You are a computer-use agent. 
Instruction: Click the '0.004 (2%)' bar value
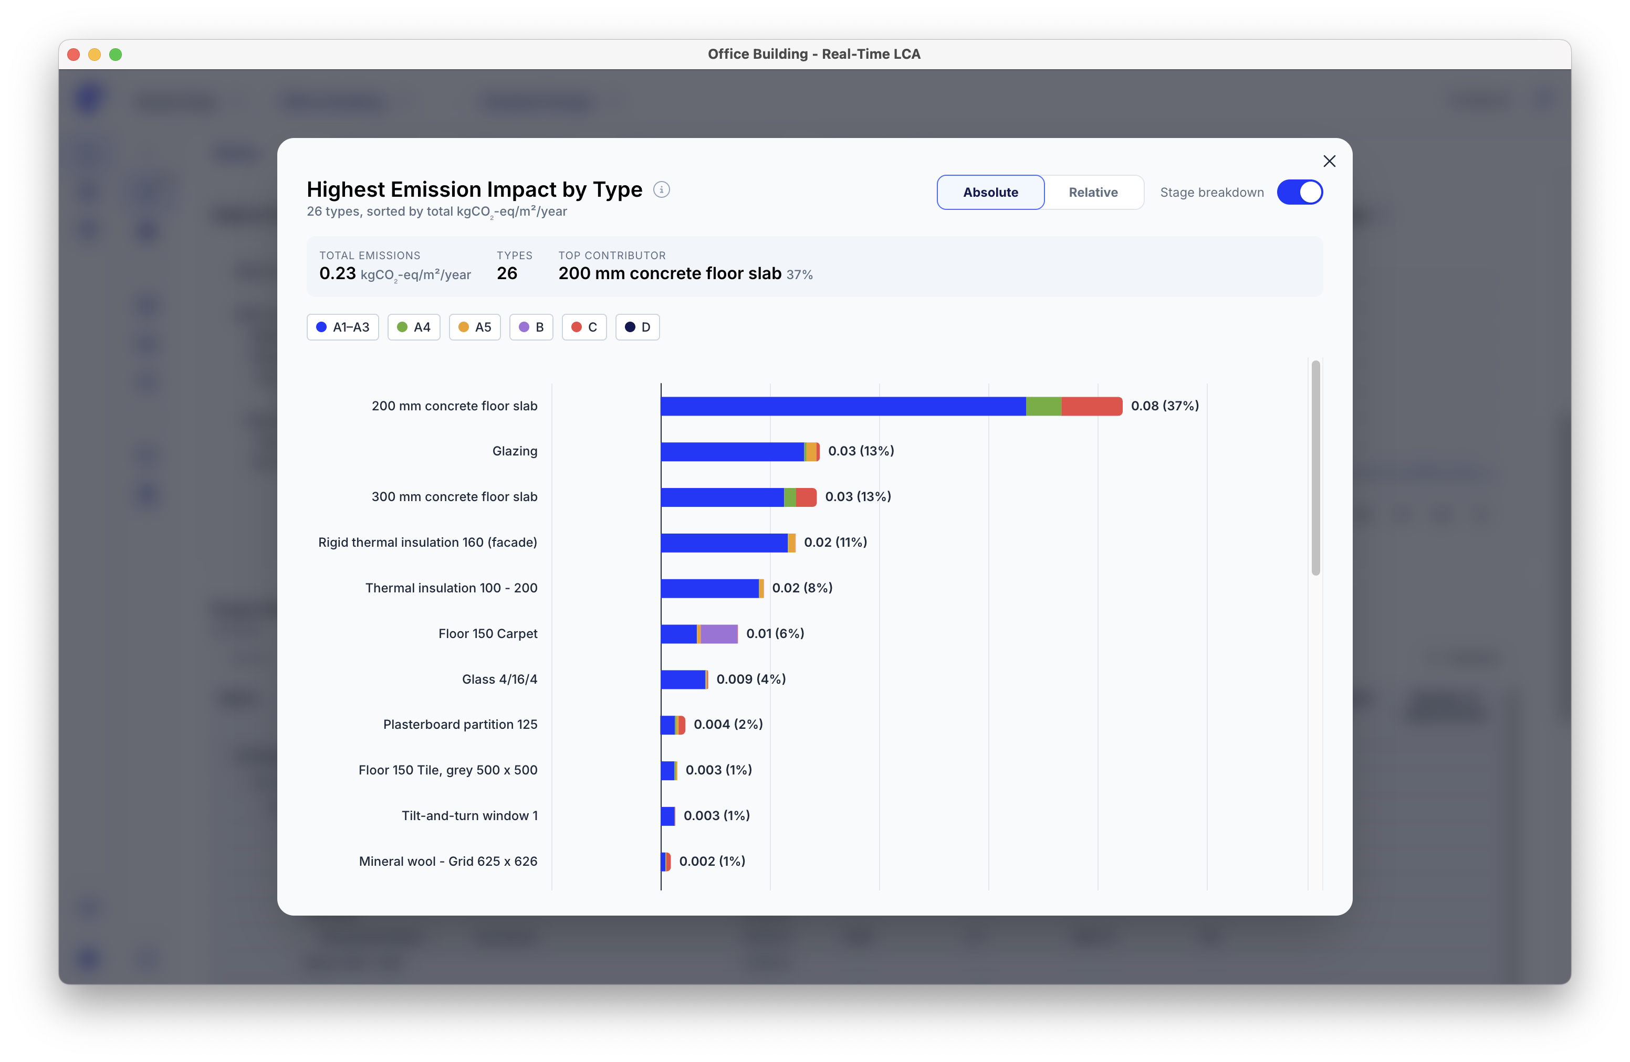click(729, 724)
